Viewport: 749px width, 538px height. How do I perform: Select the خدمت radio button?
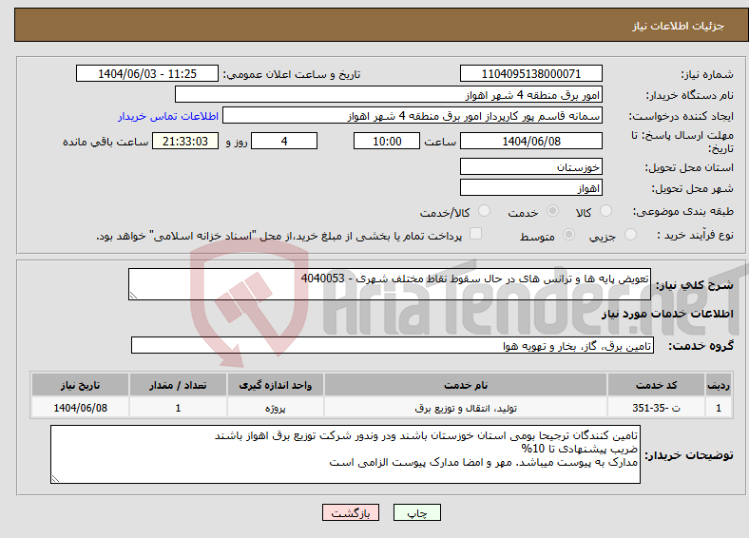[552, 211]
